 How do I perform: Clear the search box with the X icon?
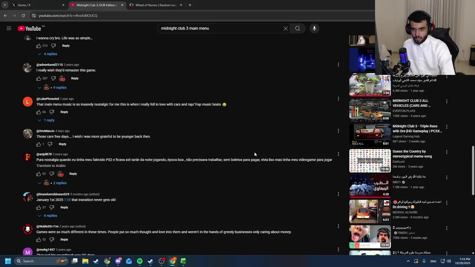tap(286, 28)
